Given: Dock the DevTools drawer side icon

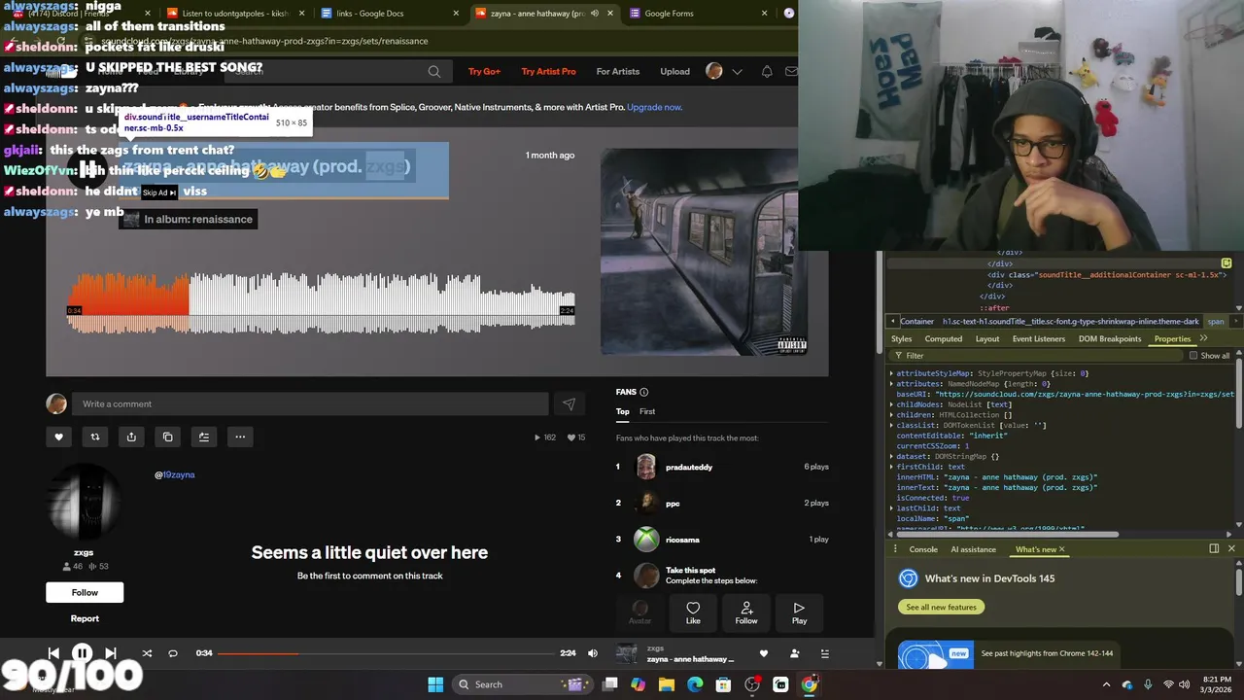Looking at the screenshot, I should pyautogui.click(x=1214, y=549).
